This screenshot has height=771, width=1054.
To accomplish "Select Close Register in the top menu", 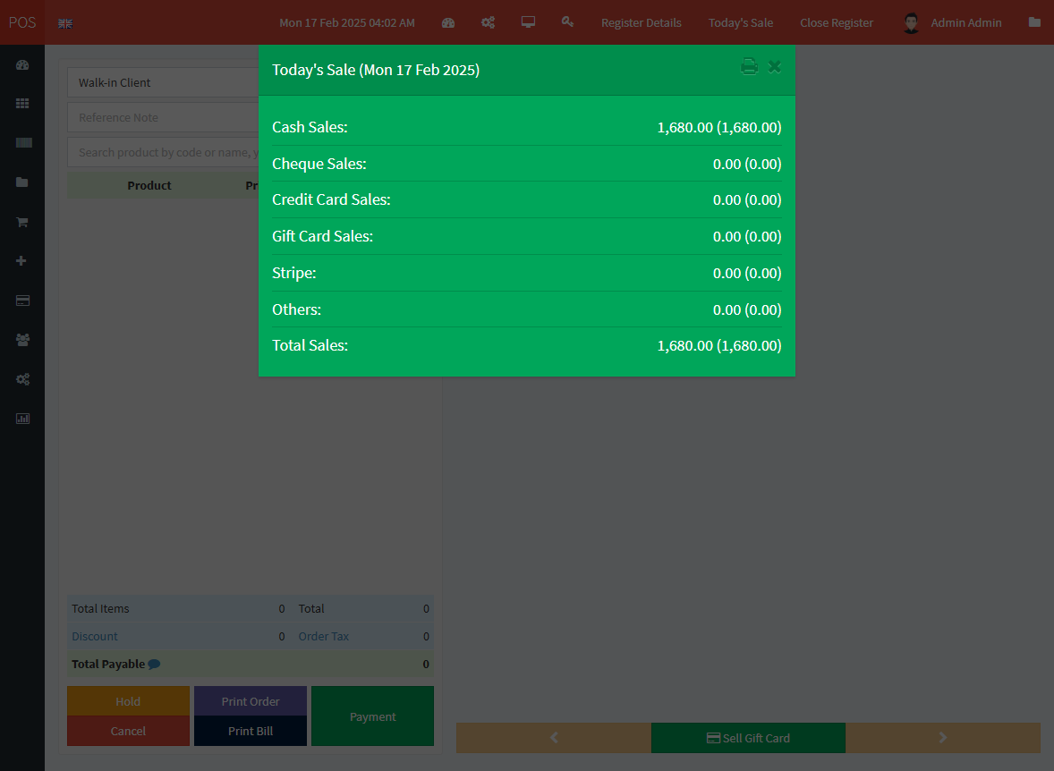I will tap(836, 22).
